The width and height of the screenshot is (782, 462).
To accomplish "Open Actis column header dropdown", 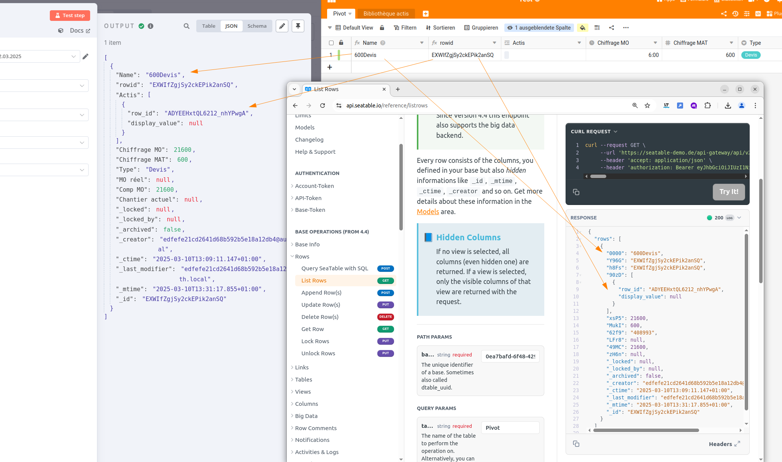I will click(x=579, y=43).
